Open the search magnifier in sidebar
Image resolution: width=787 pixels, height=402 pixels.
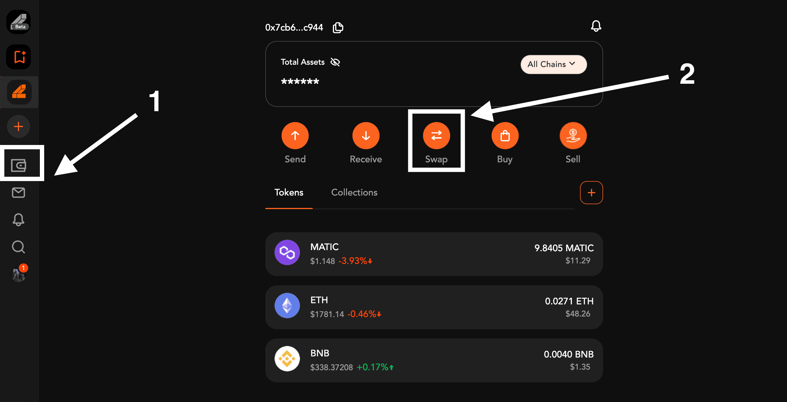coord(18,247)
